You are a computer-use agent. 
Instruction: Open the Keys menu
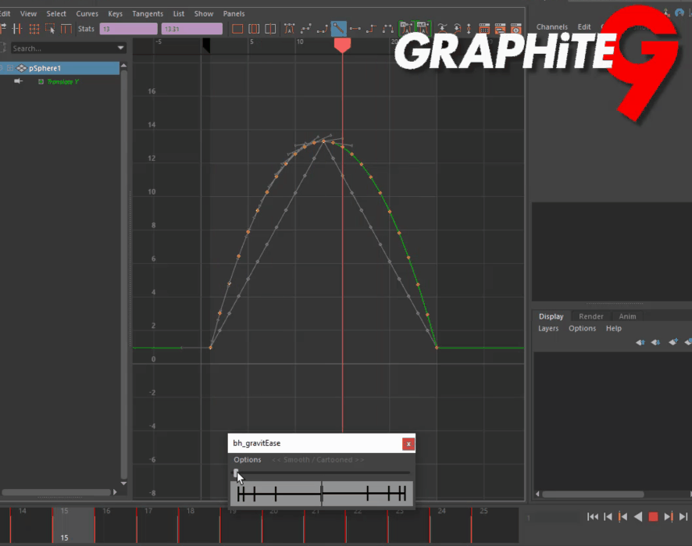115,14
